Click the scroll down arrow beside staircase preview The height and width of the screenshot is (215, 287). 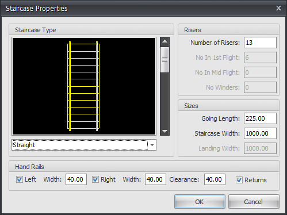tap(164, 131)
